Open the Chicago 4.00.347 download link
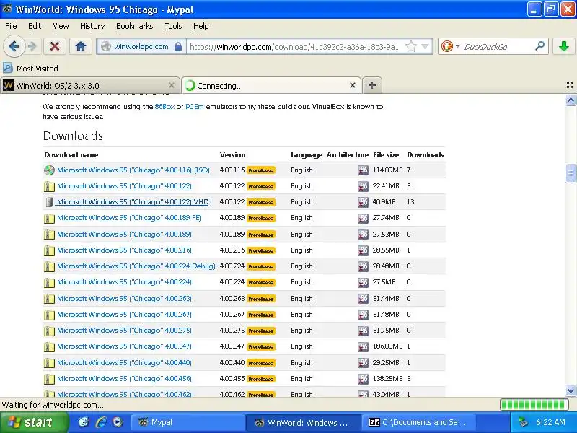The width and height of the screenshot is (577, 433). pyautogui.click(x=124, y=346)
